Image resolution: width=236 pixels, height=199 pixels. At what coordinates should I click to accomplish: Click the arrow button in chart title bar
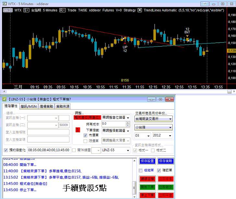(x=205, y=4)
